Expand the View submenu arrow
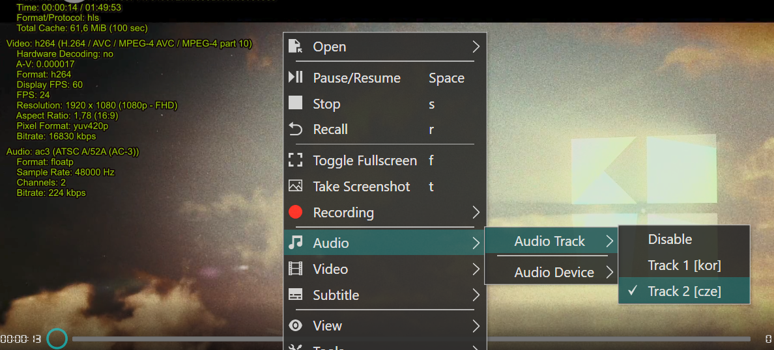The height and width of the screenshot is (350, 774). 476,326
